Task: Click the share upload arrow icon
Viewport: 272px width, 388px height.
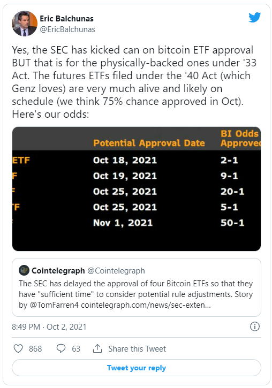Action: [x=97, y=348]
